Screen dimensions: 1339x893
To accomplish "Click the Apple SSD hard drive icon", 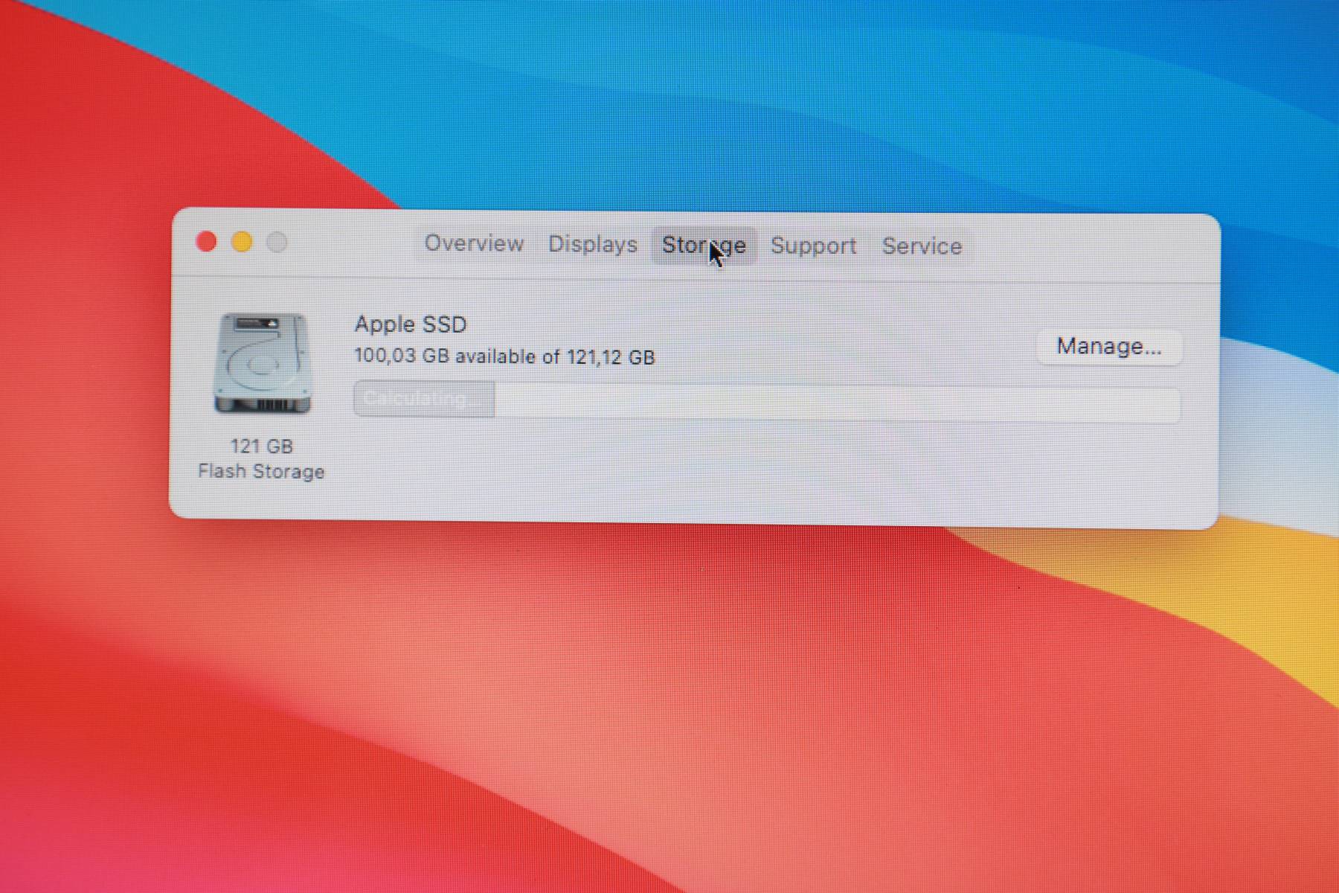I will tap(262, 364).
